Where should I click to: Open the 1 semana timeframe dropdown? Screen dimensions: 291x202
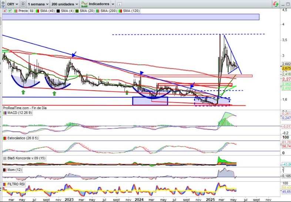[x=38, y=4]
